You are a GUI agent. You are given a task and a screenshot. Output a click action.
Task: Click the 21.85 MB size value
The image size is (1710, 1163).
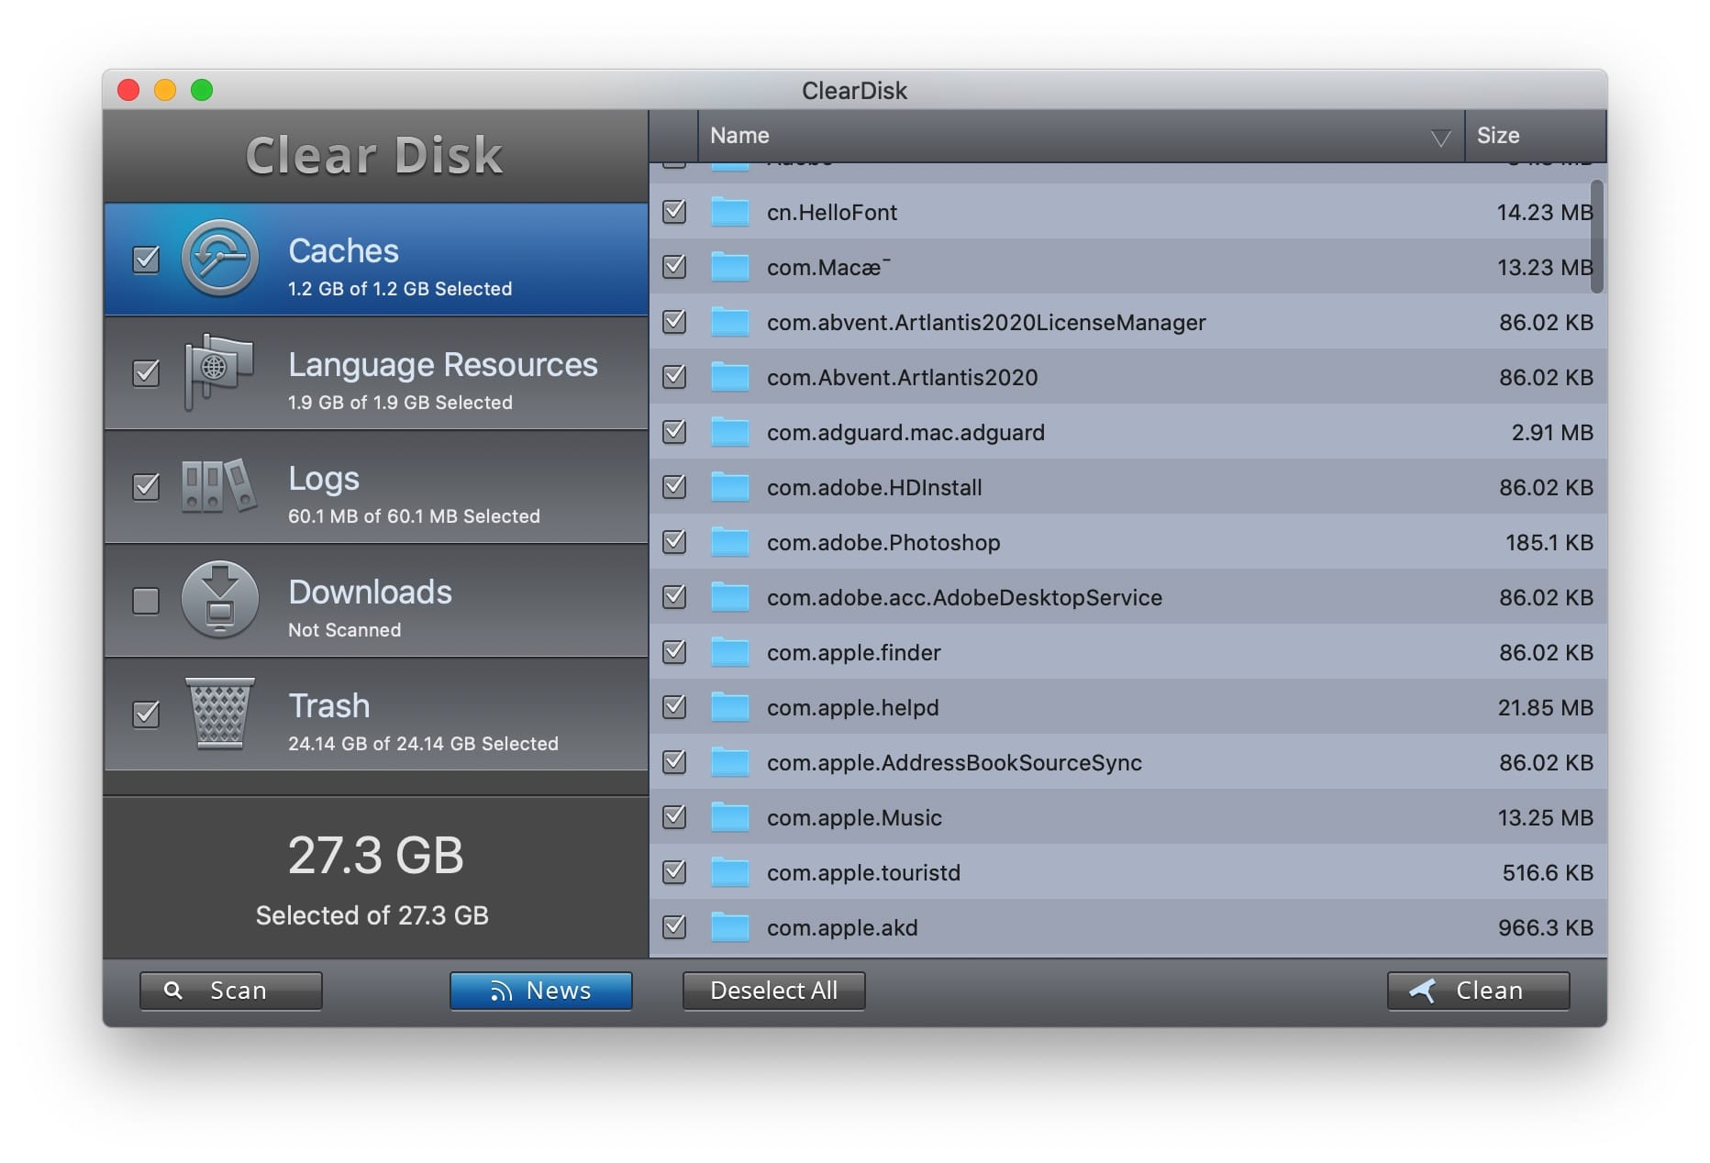(1546, 707)
